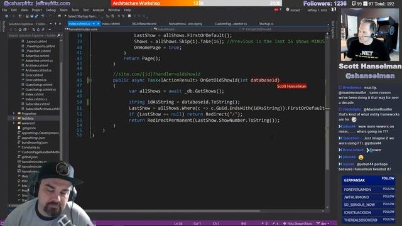
Task: Click the editor vertical scrollbar
Action: click(x=327, y=121)
